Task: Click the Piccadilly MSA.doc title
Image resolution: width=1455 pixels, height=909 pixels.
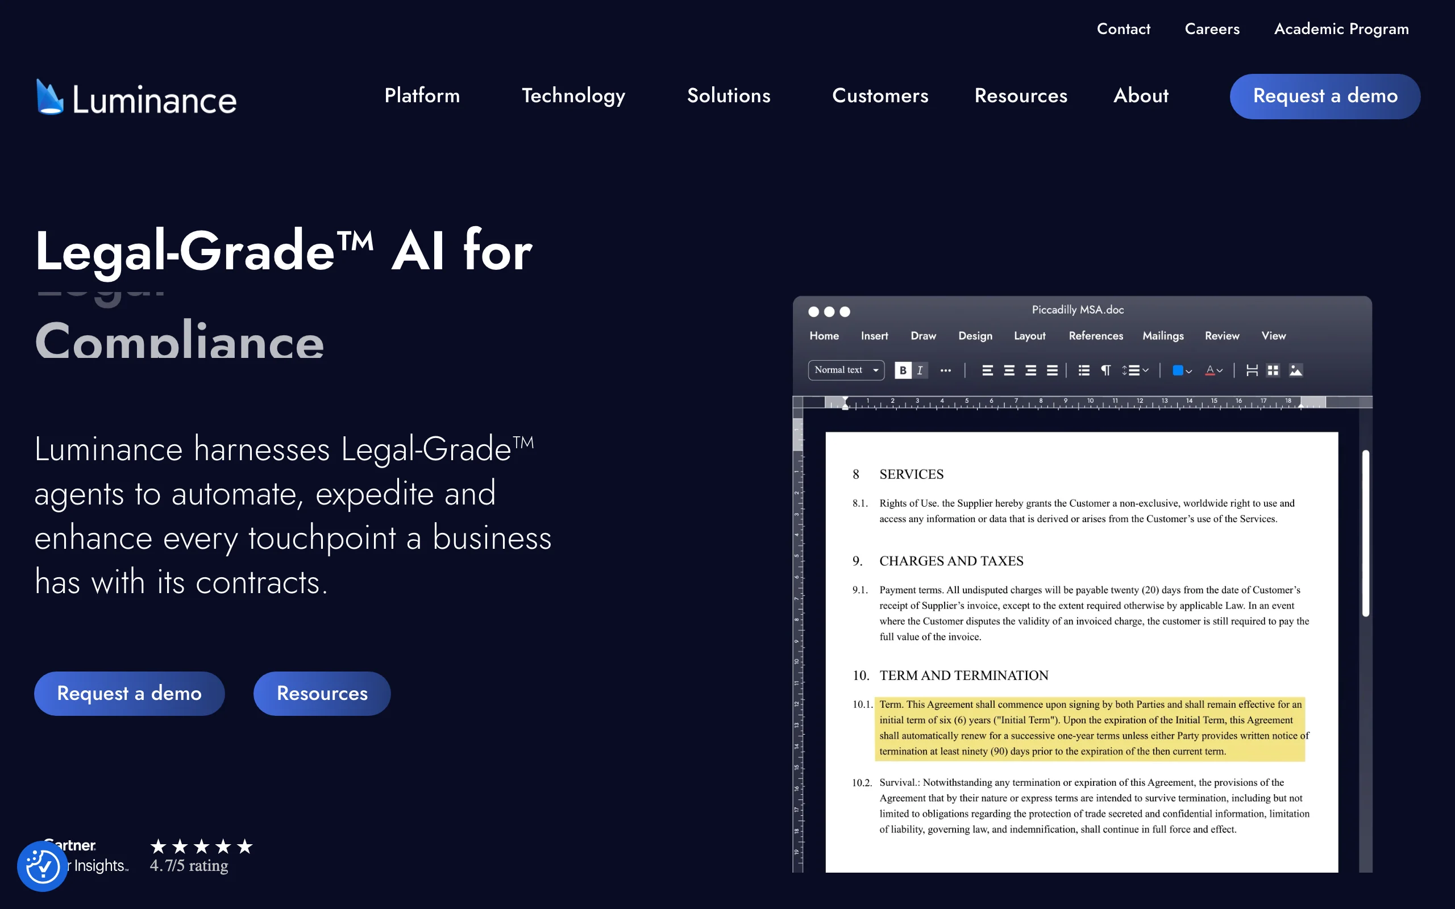Action: [1078, 310]
